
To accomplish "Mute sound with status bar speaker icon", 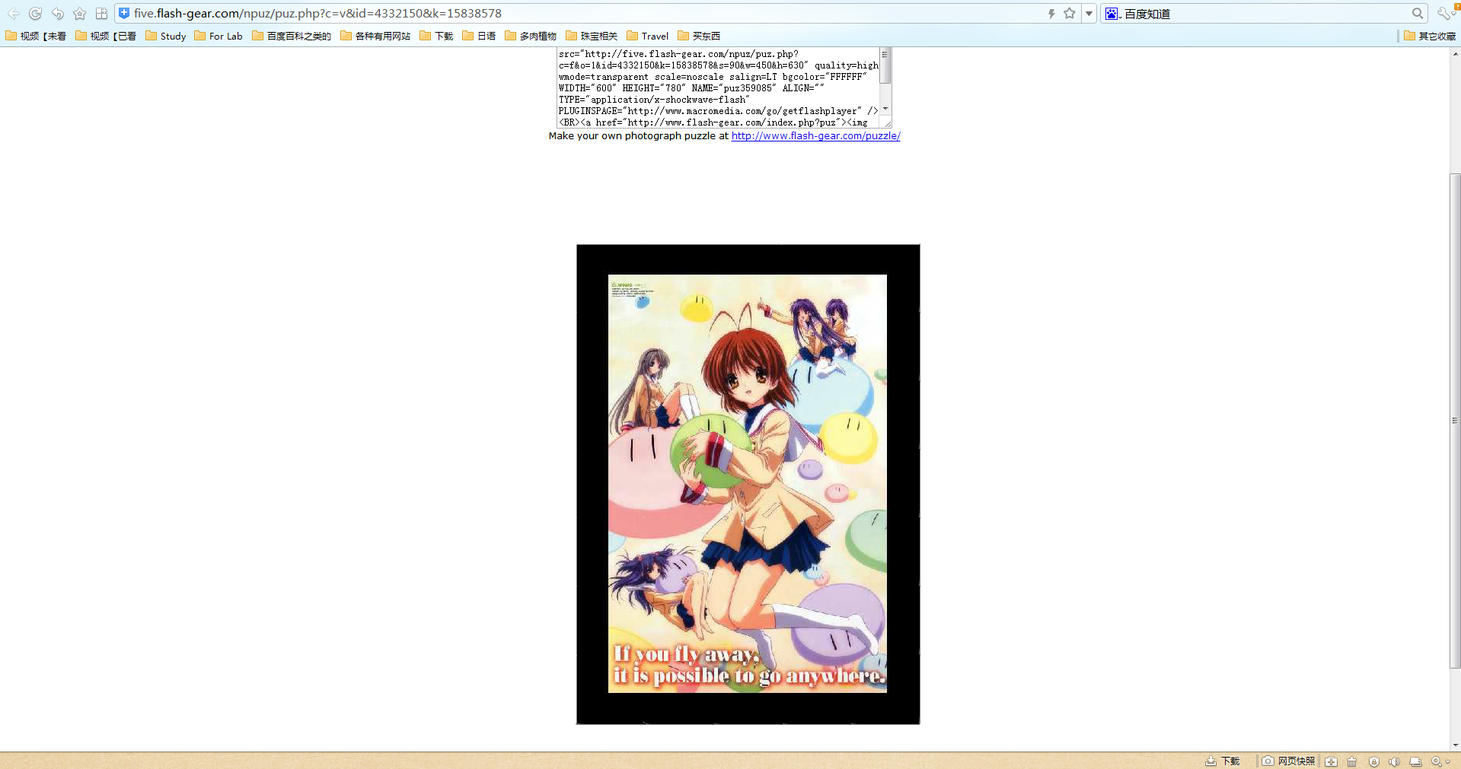I will [x=1393, y=761].
